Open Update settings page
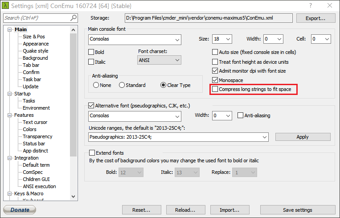 tap(31, 86)
